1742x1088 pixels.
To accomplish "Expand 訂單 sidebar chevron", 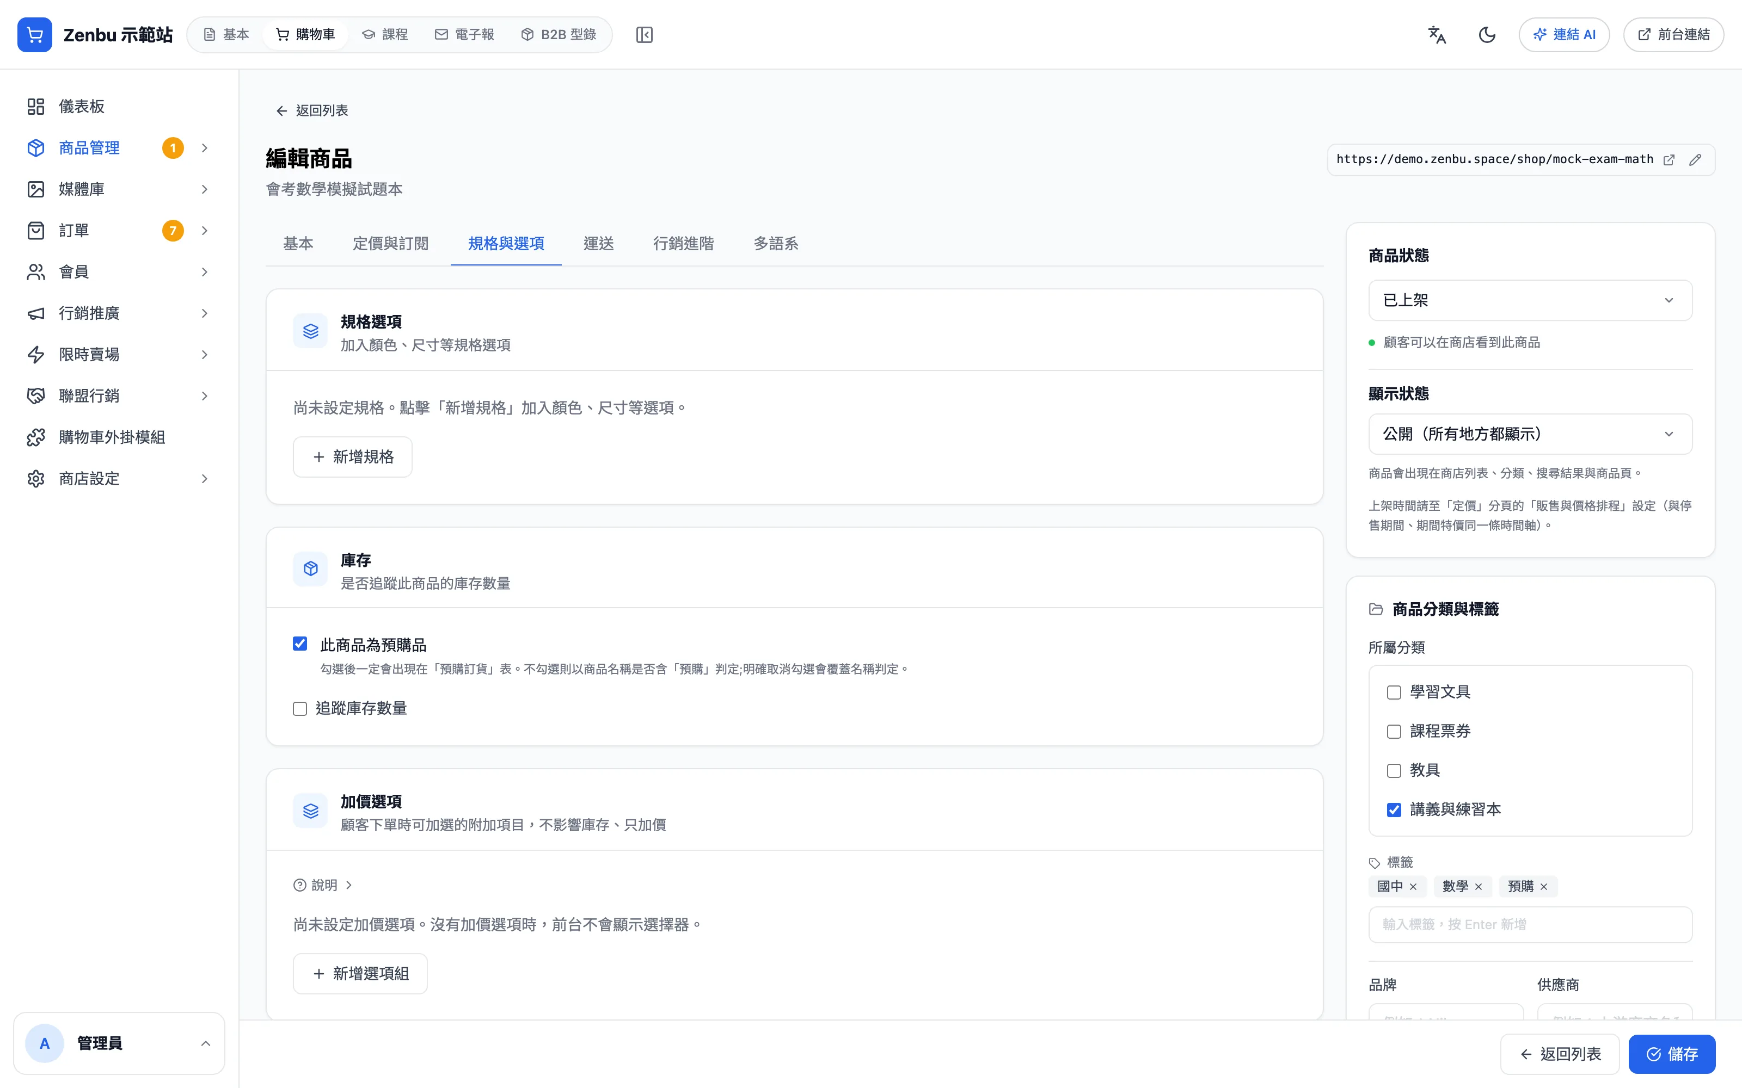I will pos(205,231).
